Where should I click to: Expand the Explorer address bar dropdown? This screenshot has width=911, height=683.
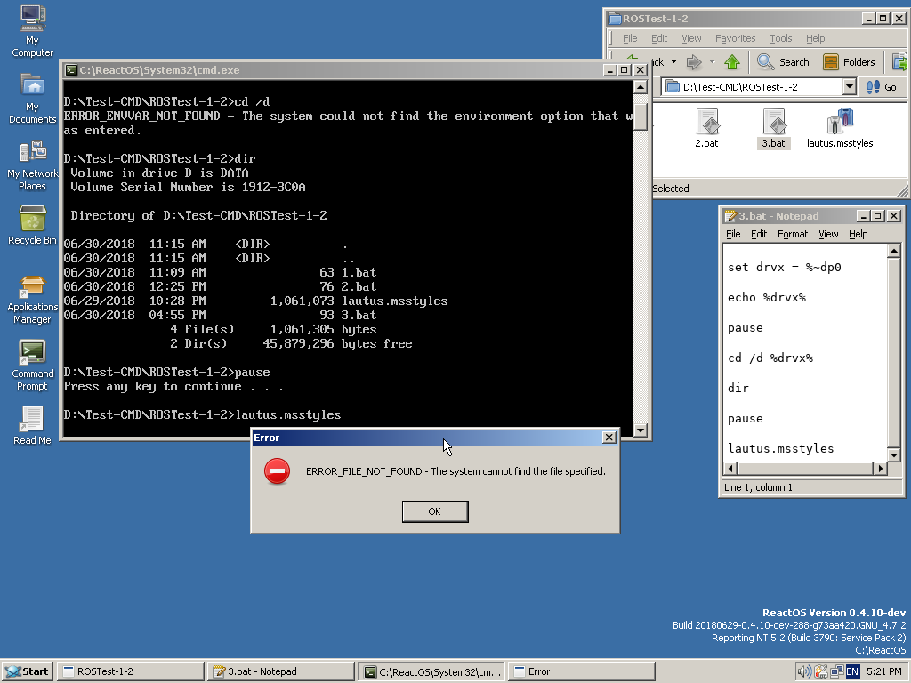point(849,87)
